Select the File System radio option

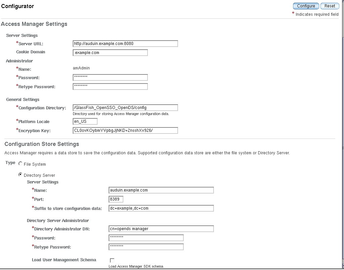coord(21,164)
